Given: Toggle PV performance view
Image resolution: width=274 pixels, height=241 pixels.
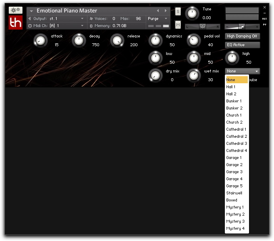Looking at the screenshot, I should (264, 25).
